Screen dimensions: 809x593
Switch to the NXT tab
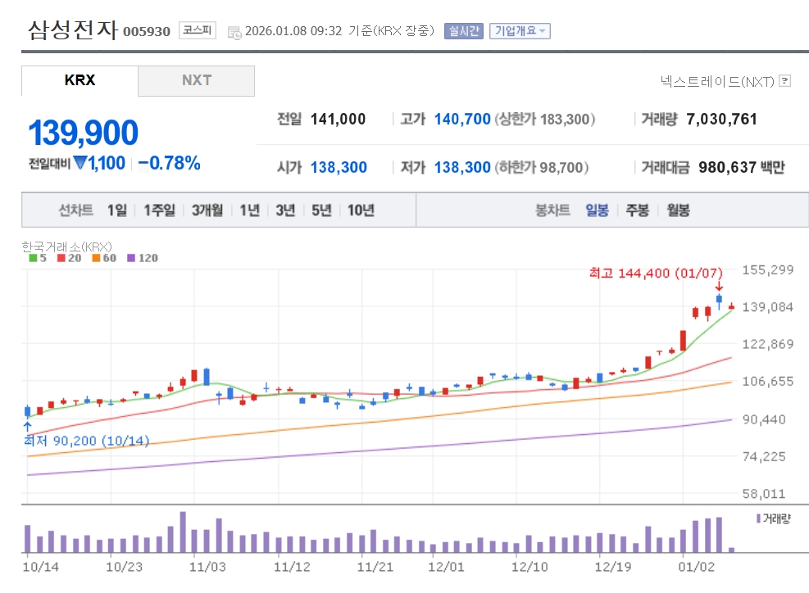197,80
